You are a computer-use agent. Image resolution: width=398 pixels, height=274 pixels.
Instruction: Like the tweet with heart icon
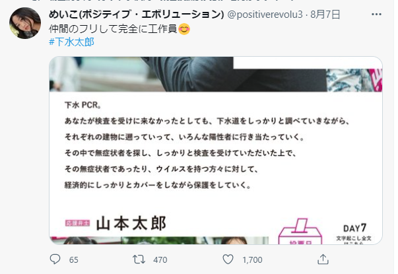pyautogui.click(x=228, y=259)
